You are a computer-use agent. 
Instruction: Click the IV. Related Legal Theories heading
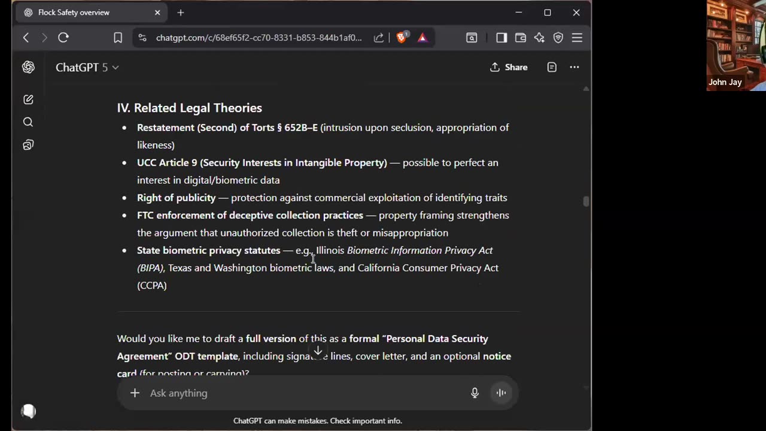(x=190, y=108)
